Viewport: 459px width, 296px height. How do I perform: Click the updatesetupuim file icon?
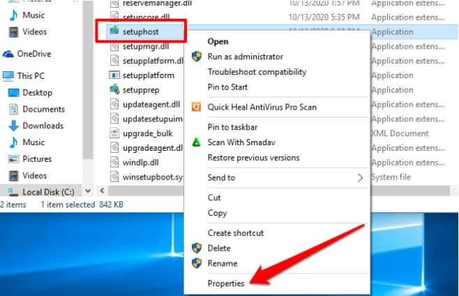coord(114,119)
